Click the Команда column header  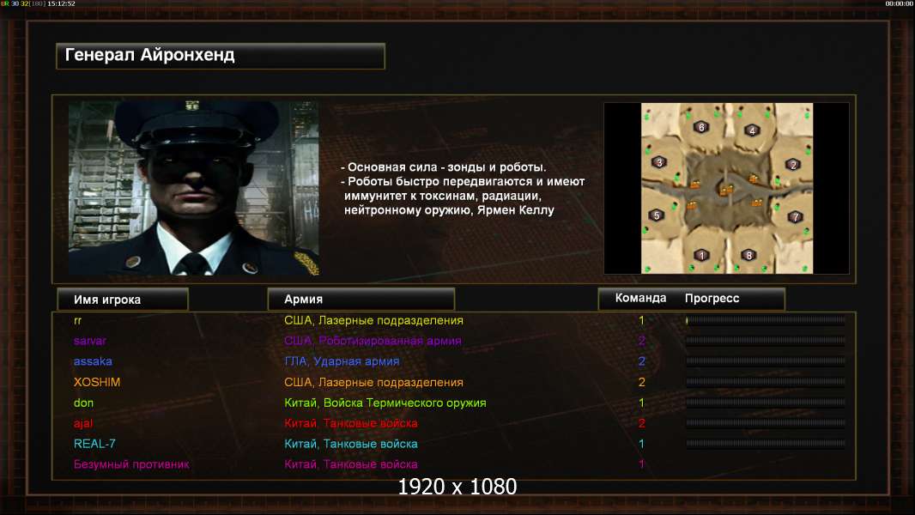640,298
